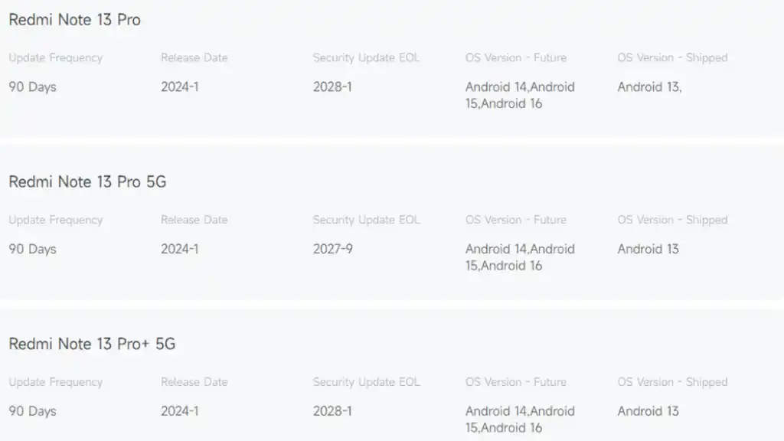This screenshot has width=784, height=441.
Task: Click the 2027-9 security update EOL value
Action: point(332,249)
